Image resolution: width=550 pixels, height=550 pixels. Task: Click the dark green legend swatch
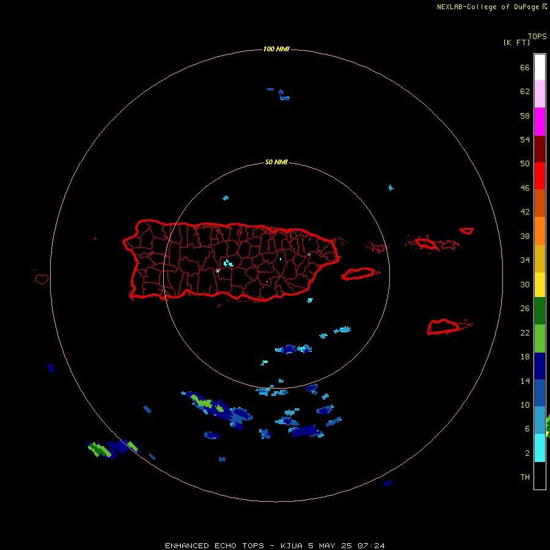pyautogui.click(x=540, y=311)
